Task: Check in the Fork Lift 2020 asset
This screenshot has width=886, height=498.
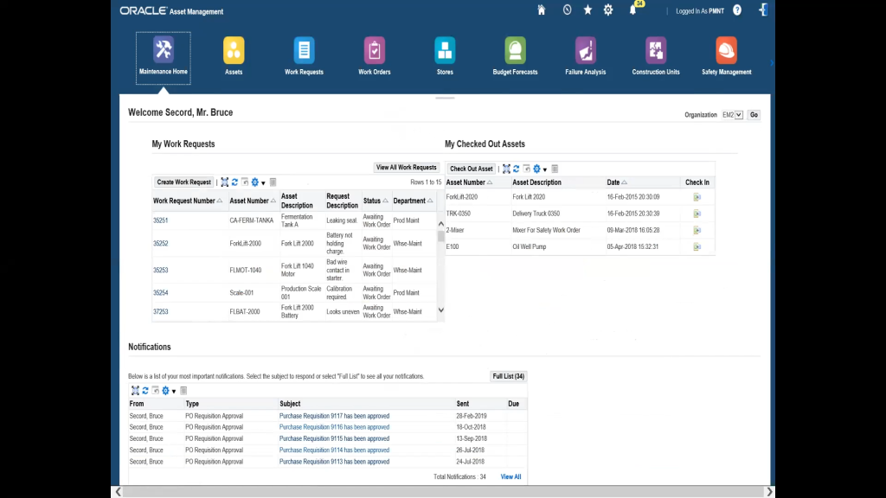Action: [698, 197]
